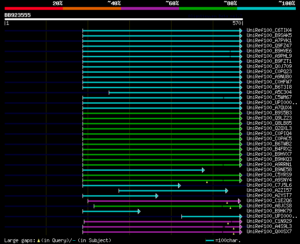Select the UniRef100_A7QUX4 entry
Screen dimensions: 300x244
pos(269,108)
